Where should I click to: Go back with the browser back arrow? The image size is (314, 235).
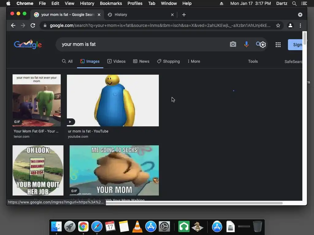13,25
